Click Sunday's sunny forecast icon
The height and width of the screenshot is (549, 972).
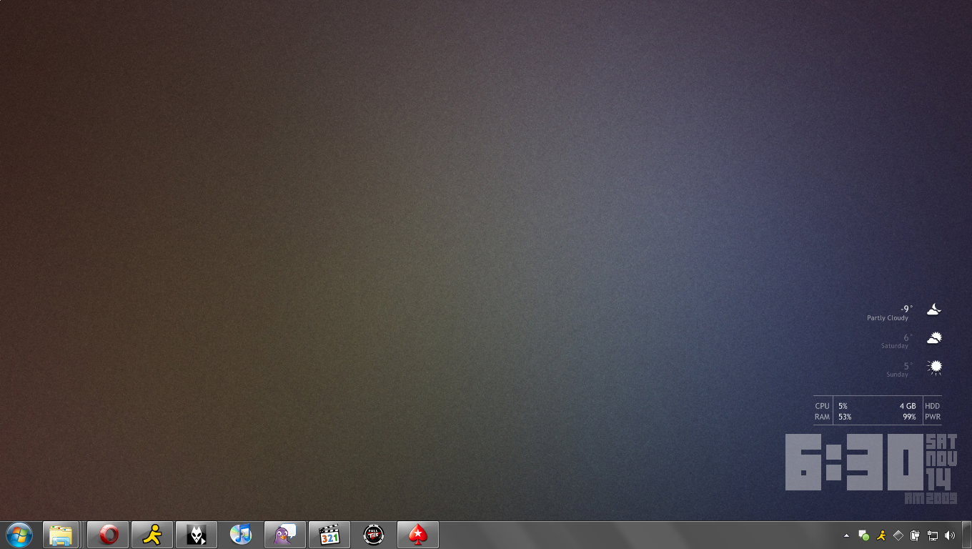[x=934, y=367]
